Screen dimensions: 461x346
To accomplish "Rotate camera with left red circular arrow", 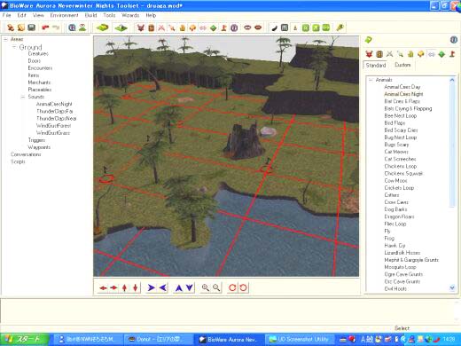I will click(232, 287).
